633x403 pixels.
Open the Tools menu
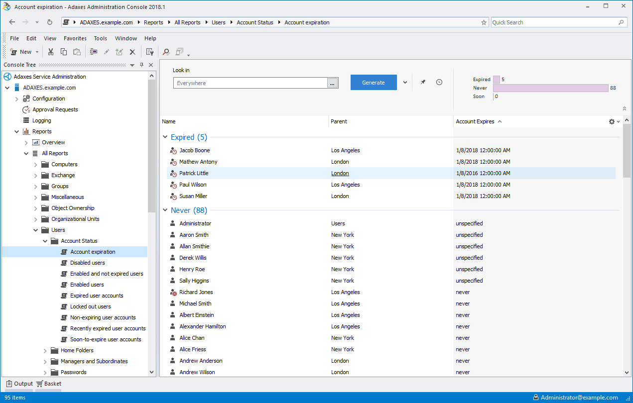[x=101, y=38]
